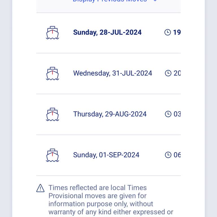Expand the Display Previous Moves chevron
The image size is (217, 217).
(155, 1)
